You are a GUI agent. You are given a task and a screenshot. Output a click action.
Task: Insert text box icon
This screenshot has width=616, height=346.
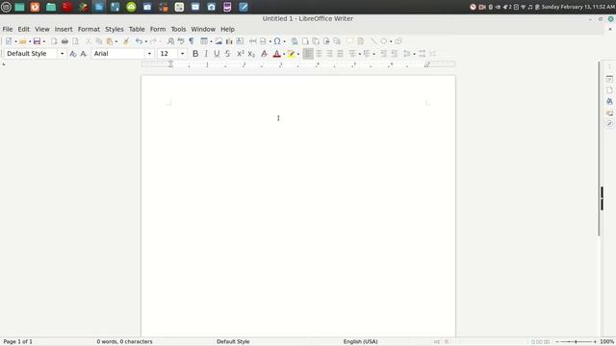240,41
